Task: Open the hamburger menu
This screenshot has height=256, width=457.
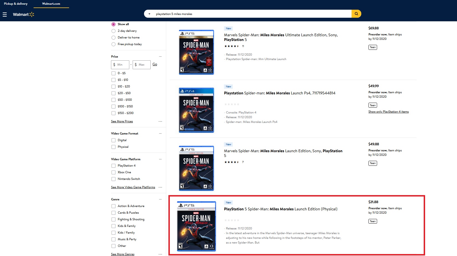Action: (x=5, y=14)
